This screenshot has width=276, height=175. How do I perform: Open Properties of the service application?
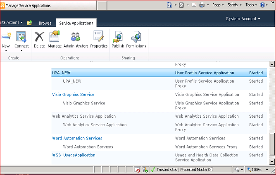point(99,40)
